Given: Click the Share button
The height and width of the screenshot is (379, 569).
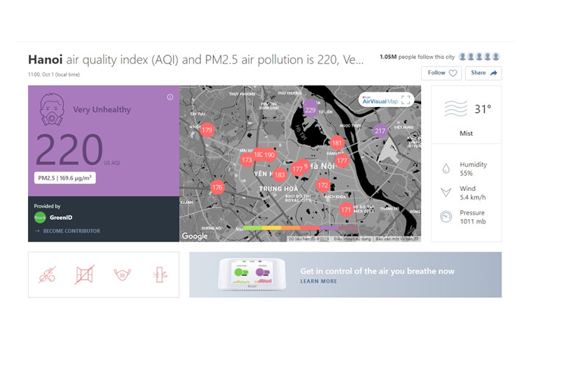Looking at the screenshot, I should pyautogui.click(x=483, y=73).
